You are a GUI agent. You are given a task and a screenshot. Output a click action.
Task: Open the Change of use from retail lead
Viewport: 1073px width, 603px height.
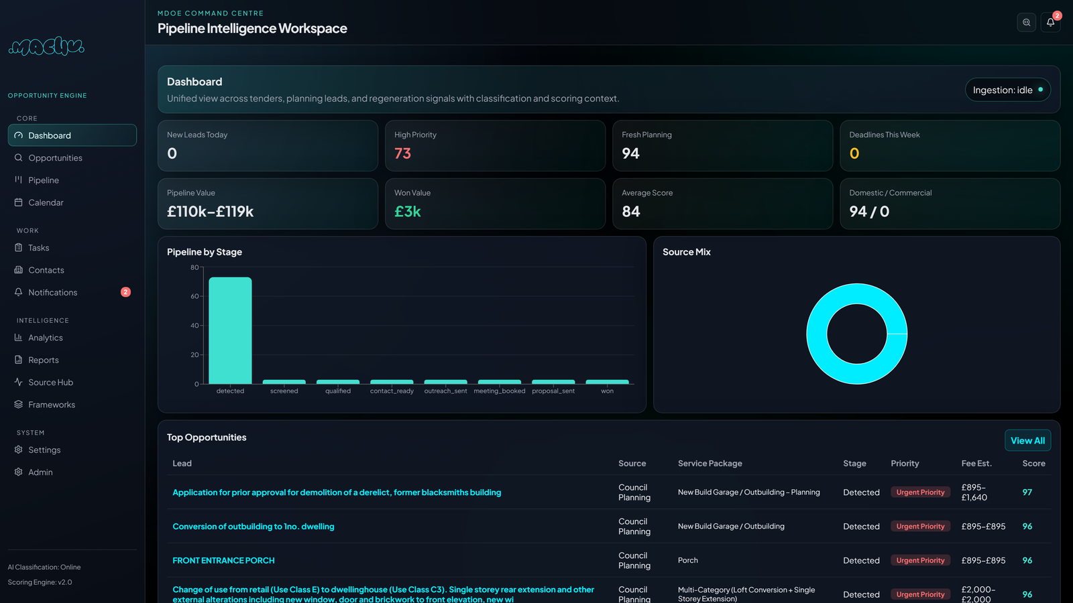pyautogui.click(x=384, y=594)
